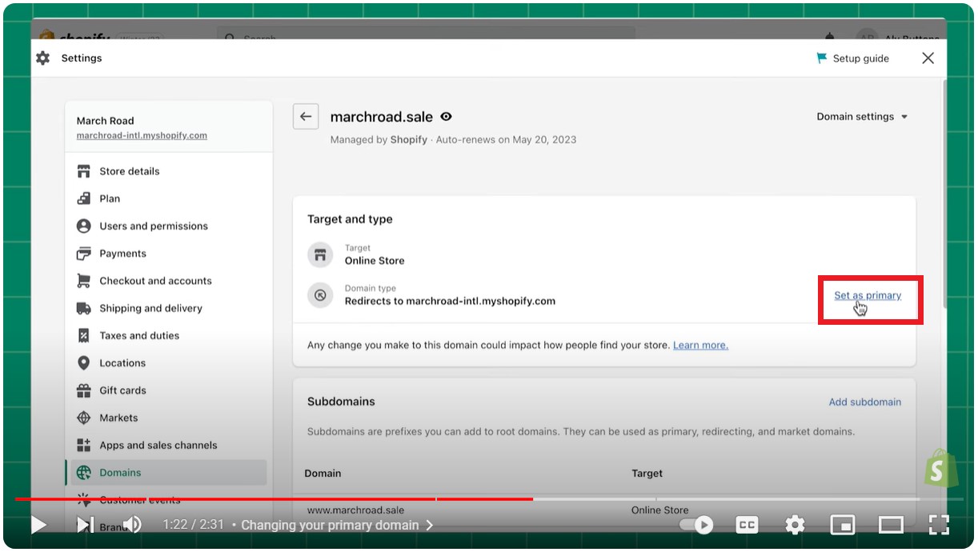
Task: Click the back arrow beside marchroad.sale
Action: tap(306, 117)
